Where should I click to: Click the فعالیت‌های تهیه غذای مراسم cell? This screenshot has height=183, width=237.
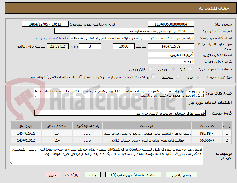tap(147, 140)
